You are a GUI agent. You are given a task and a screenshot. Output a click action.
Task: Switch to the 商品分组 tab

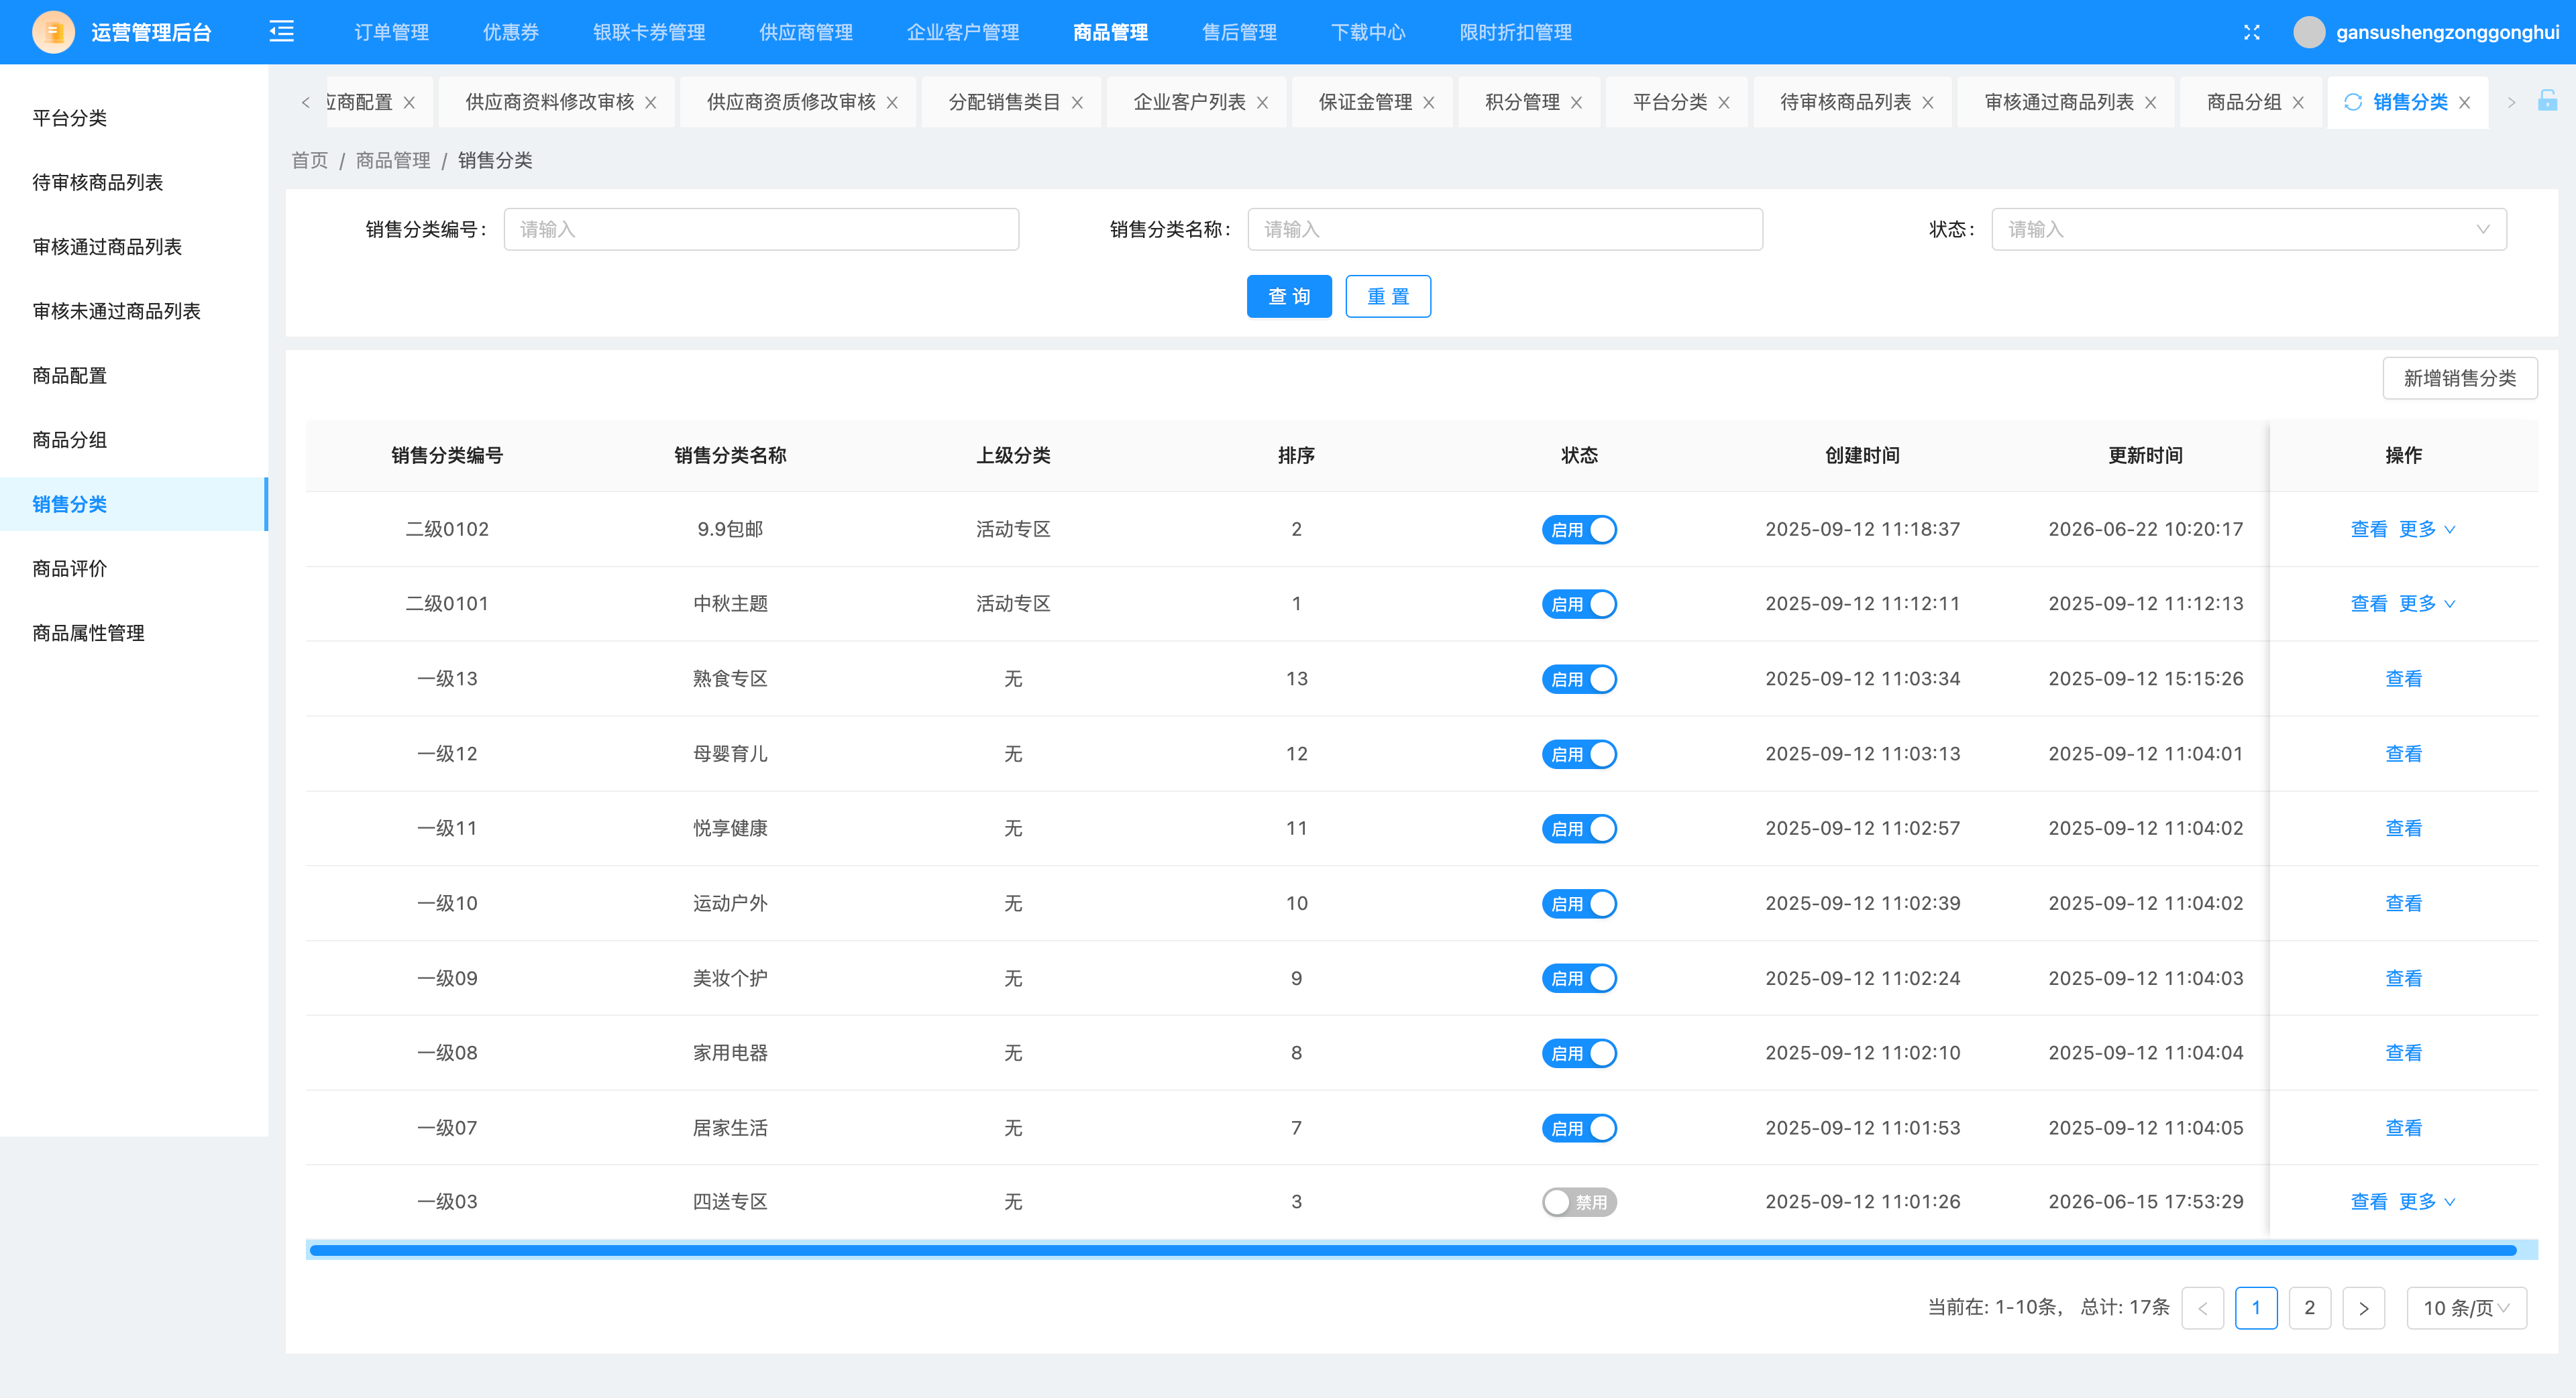click(2243, 102)
